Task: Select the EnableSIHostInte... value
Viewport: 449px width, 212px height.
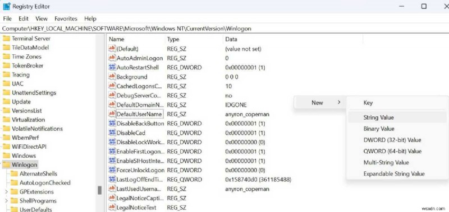Action: coord(140,161)
